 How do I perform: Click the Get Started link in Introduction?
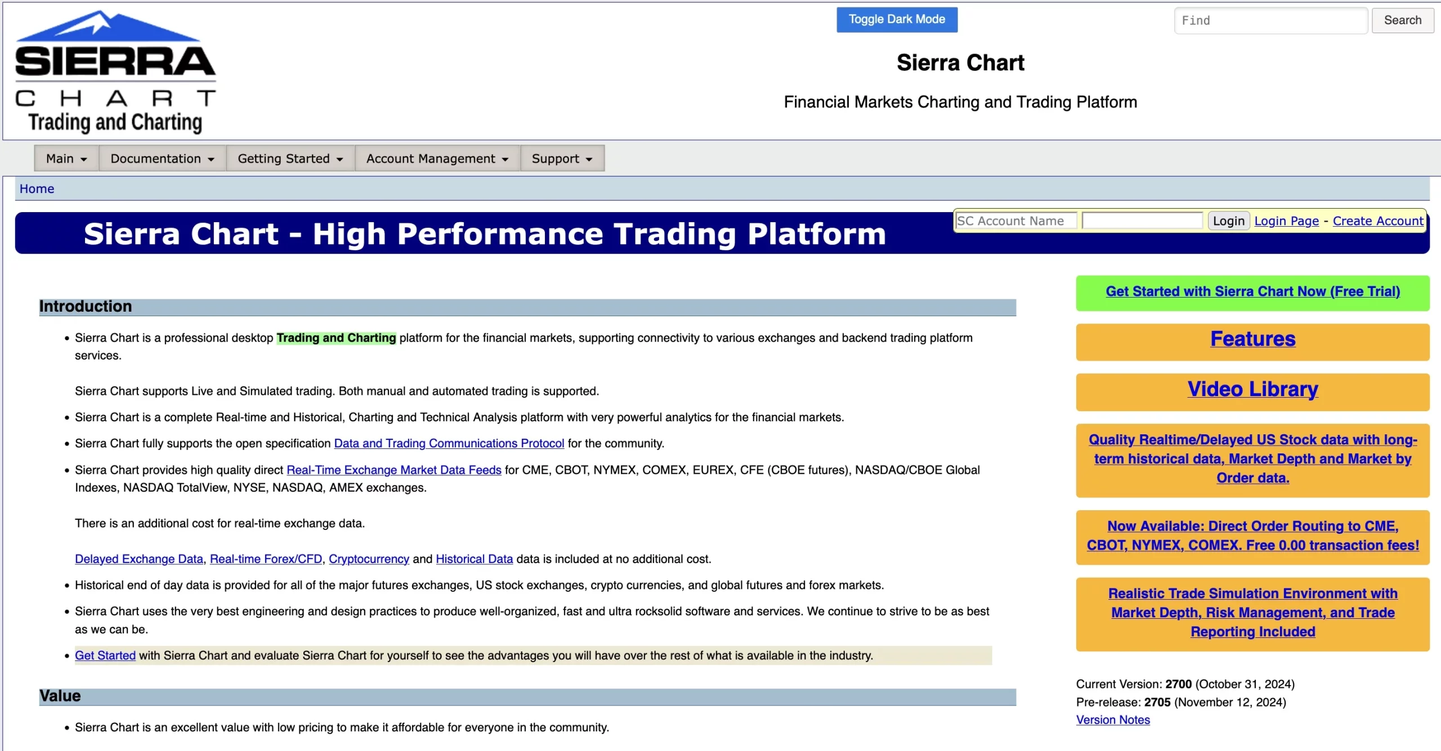(x=105, y=655)
